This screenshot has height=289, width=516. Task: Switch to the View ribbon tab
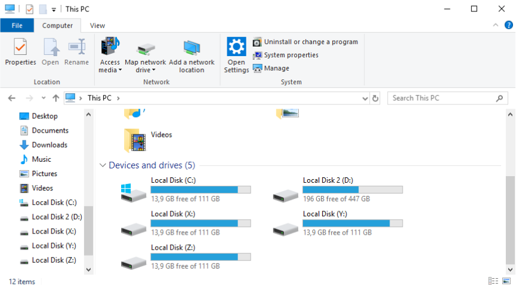tap(97, 25)
